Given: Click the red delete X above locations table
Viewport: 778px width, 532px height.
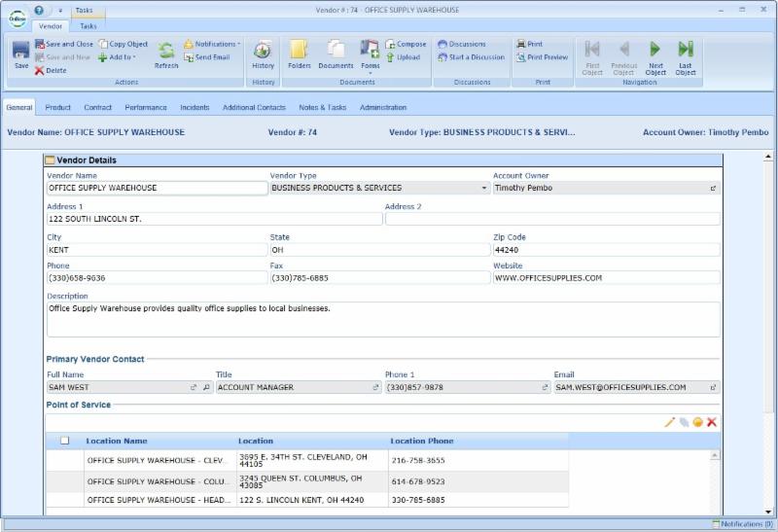Looking at the screenshot, I should (x=712, y=422).
